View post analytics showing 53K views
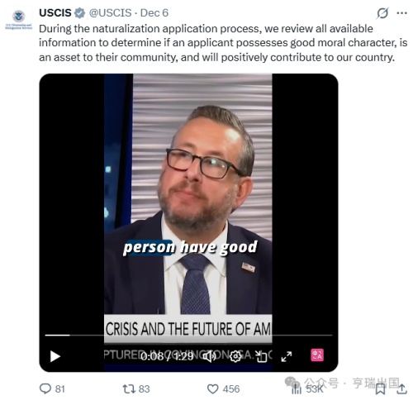The width and height of the screenshot is (413, 400). (307, 389)
